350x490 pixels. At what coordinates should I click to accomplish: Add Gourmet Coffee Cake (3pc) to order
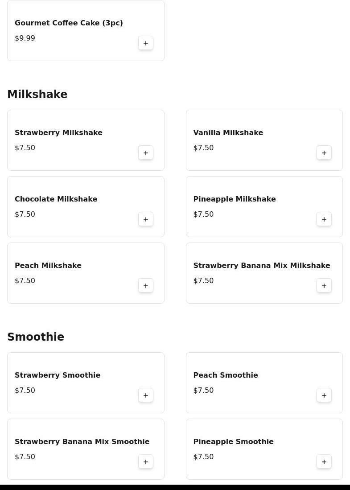coord(146,43)
